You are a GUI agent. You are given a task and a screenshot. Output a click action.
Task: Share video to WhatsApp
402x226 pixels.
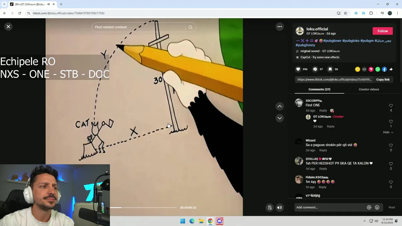378,69
